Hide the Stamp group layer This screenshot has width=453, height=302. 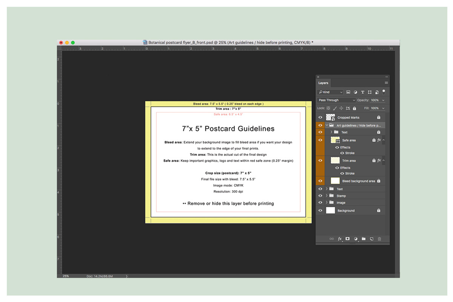[320, 196]
